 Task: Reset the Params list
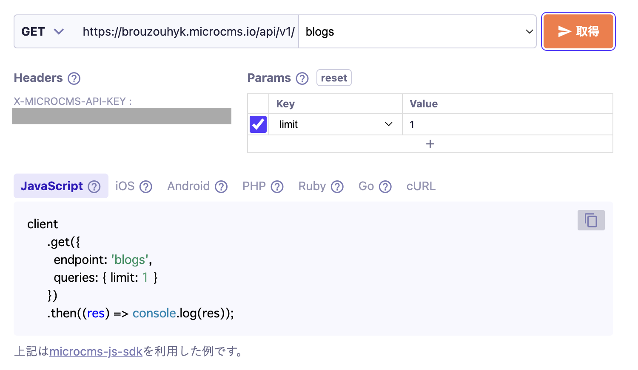tap(333, 78)
